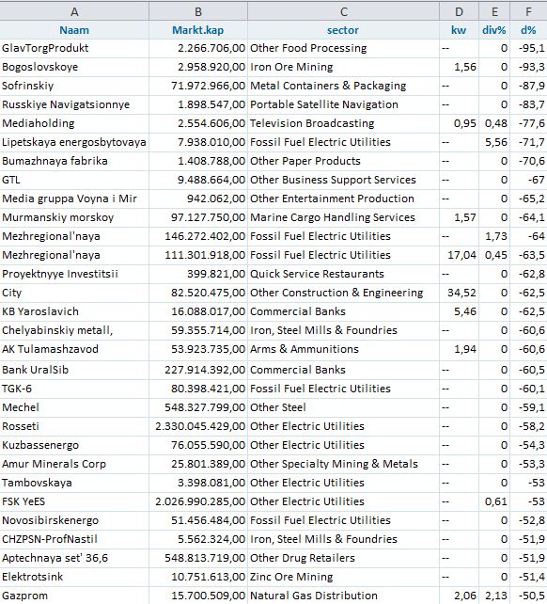Click Arms & Ammunitions sector cell
This screenshot has height=604, width=547.
(x=343, y=350)
